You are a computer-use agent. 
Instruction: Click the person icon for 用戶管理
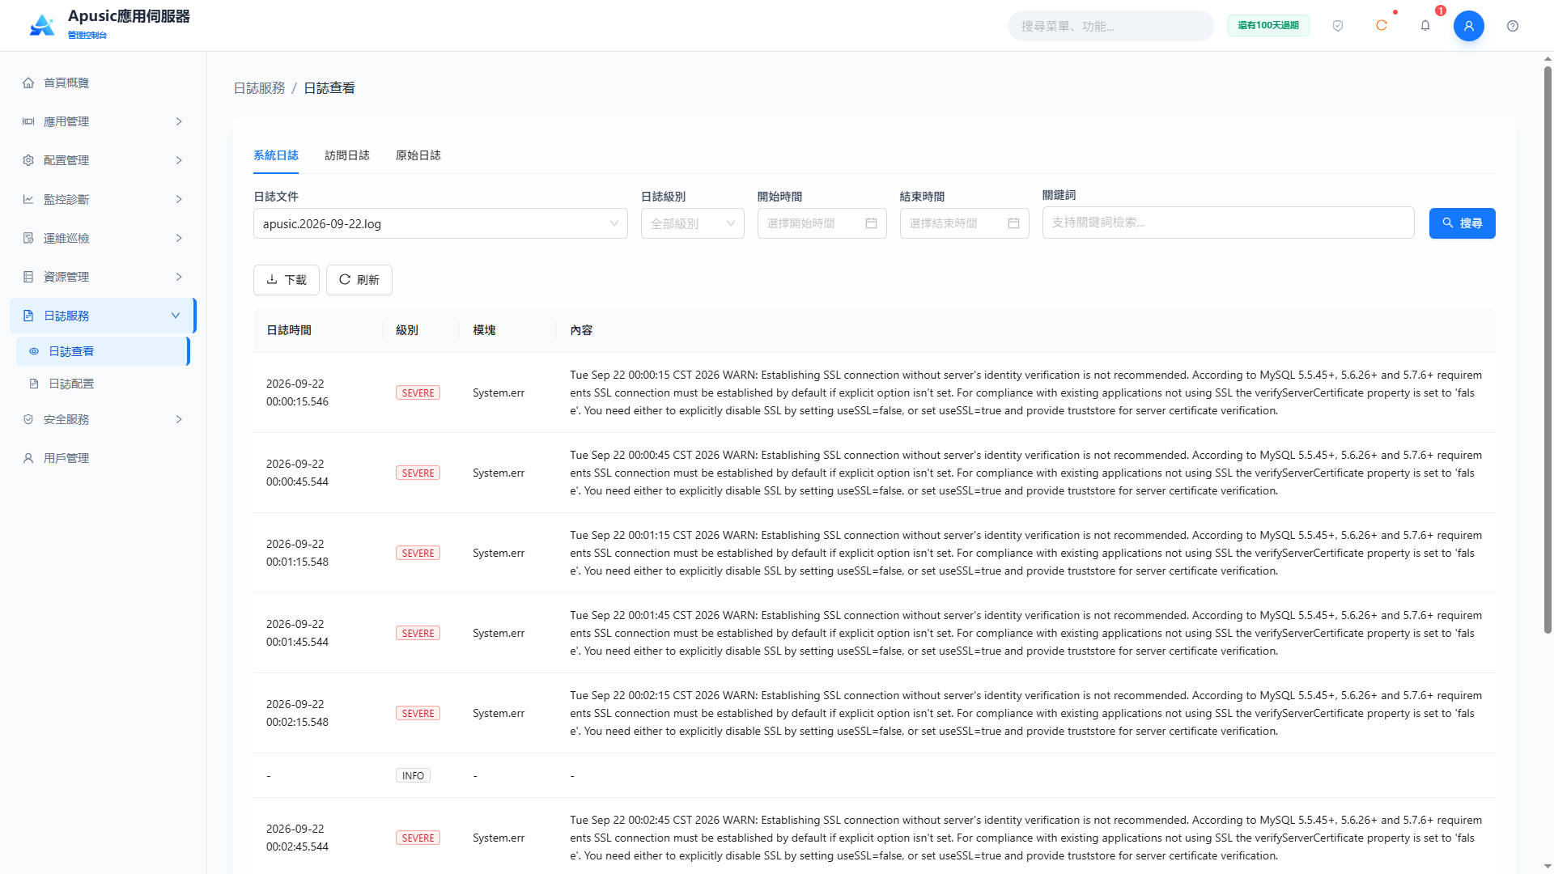(28, 458)
